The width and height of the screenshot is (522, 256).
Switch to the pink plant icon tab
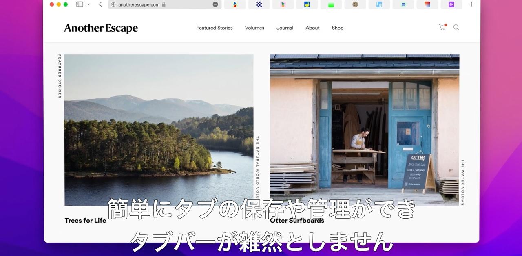pyautogui.click(x=283, y=4)
